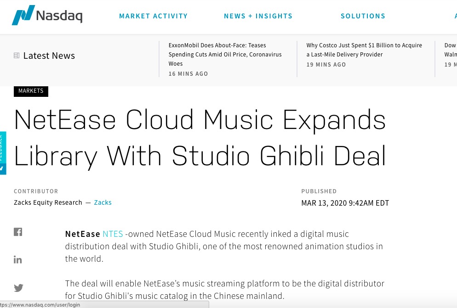Read the ExxonMobil About-Face news story
457x308 pixels.
pyautogui.click(x=225, y=55)
